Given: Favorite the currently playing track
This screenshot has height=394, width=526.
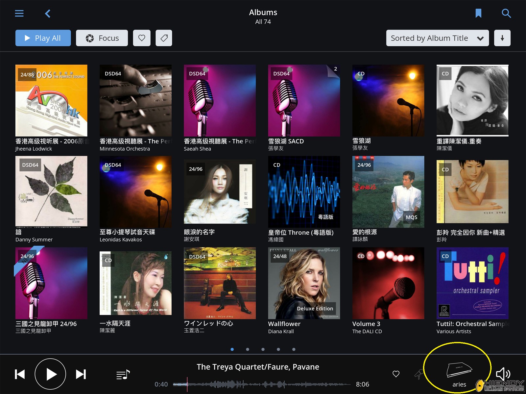Looking at the screenshot, I should tap(396, 374).
